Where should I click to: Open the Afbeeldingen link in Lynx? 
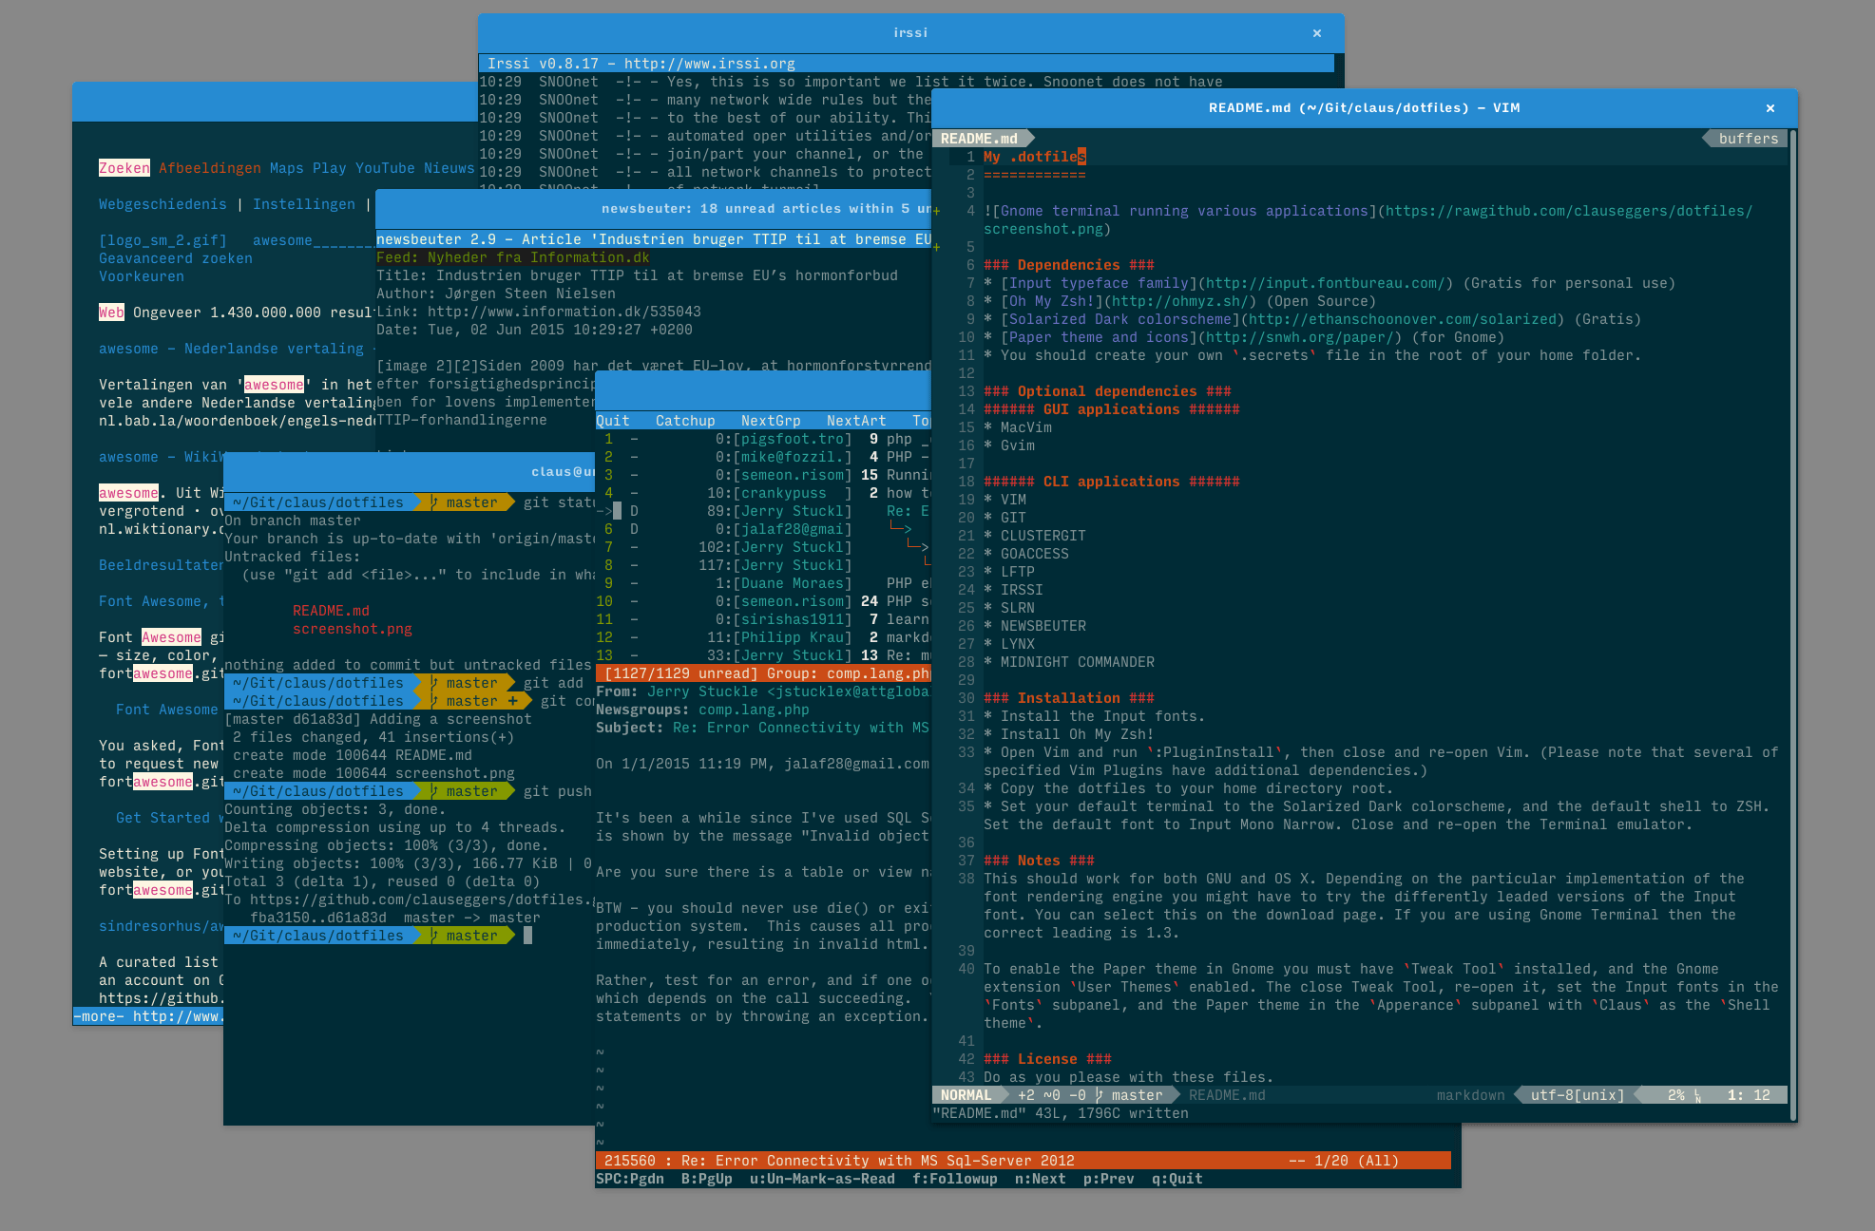point(209,168)
